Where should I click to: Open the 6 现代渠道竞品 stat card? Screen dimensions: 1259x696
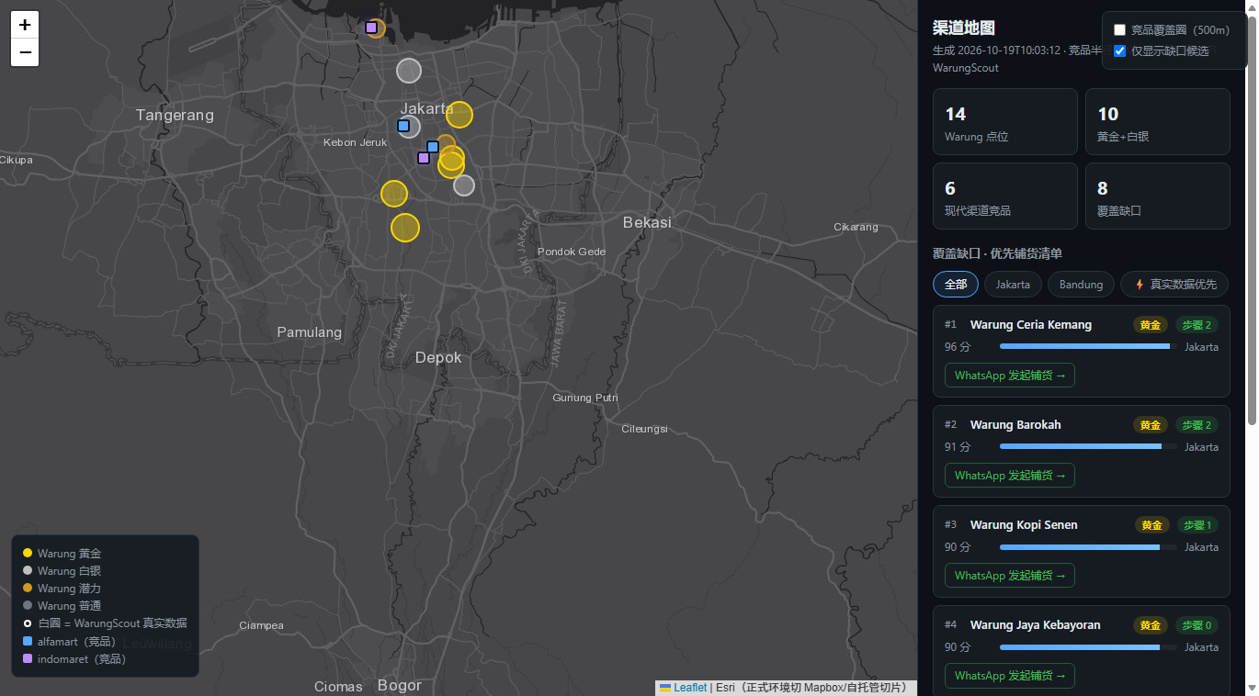click(1004, 196)
